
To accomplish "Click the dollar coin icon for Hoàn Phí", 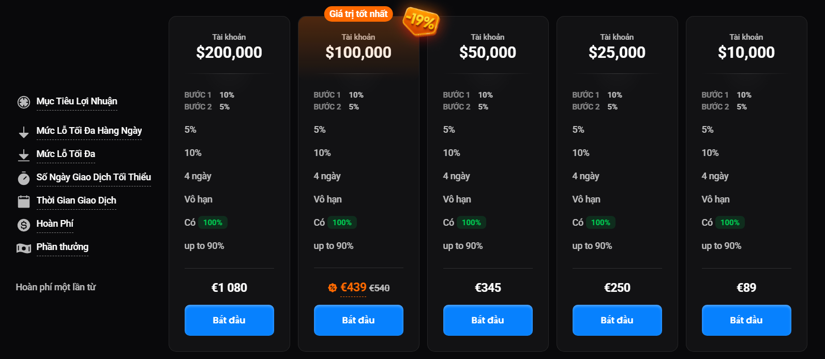I will [24, 225].
